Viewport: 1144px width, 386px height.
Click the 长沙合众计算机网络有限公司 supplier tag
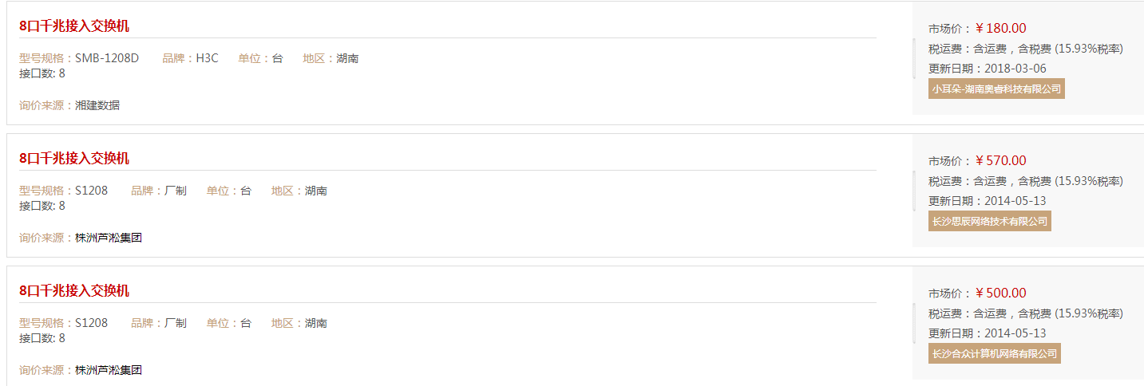point(995,353)
